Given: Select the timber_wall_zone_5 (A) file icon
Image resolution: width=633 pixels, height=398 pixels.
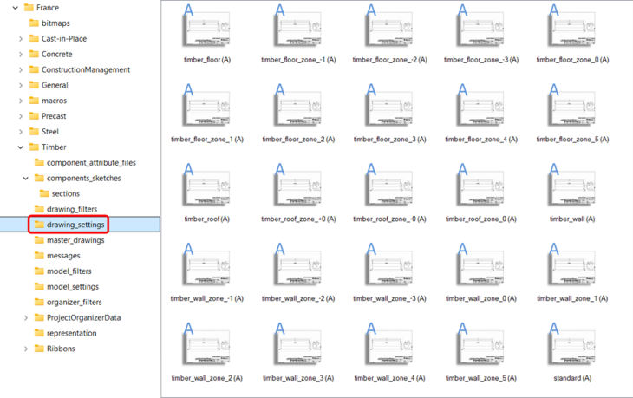Looking at the screenshot, I should [480, 344].
